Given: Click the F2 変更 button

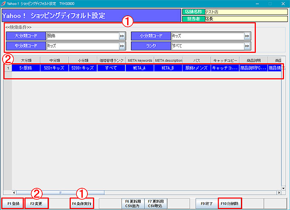Looking at the screenshot, I should (36, 204).
